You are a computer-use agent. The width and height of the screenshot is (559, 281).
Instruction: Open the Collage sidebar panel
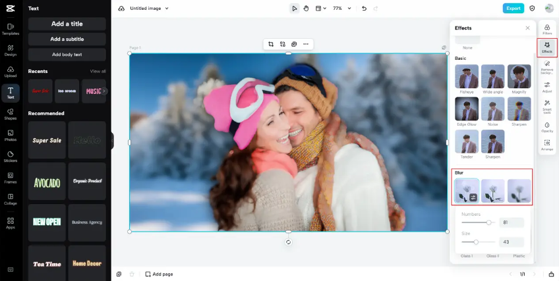[x=11, y=199]
